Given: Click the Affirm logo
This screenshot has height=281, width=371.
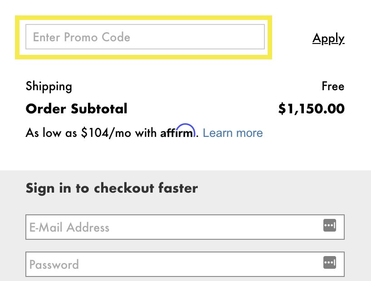Looking at the screenshot, I should [x=178, y=132].
